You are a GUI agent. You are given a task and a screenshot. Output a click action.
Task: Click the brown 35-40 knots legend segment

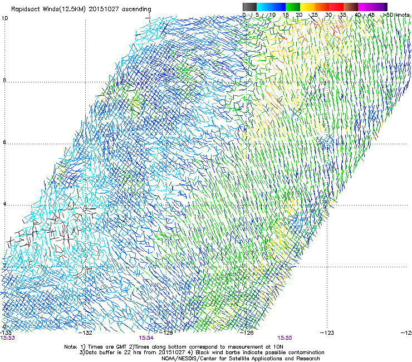click(x=351, y=7)
